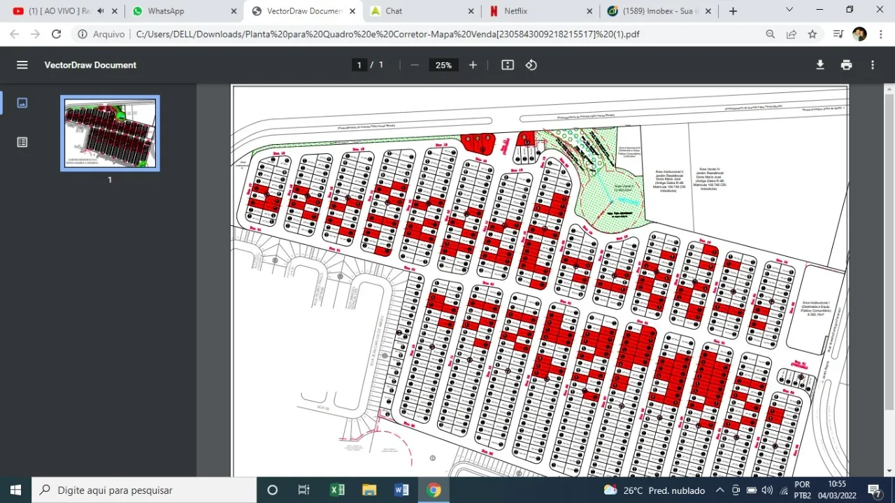Reload the current page

(57, 34)
